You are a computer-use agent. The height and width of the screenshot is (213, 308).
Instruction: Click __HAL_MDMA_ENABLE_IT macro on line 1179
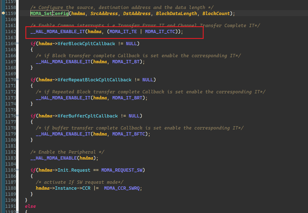(63, 134)
